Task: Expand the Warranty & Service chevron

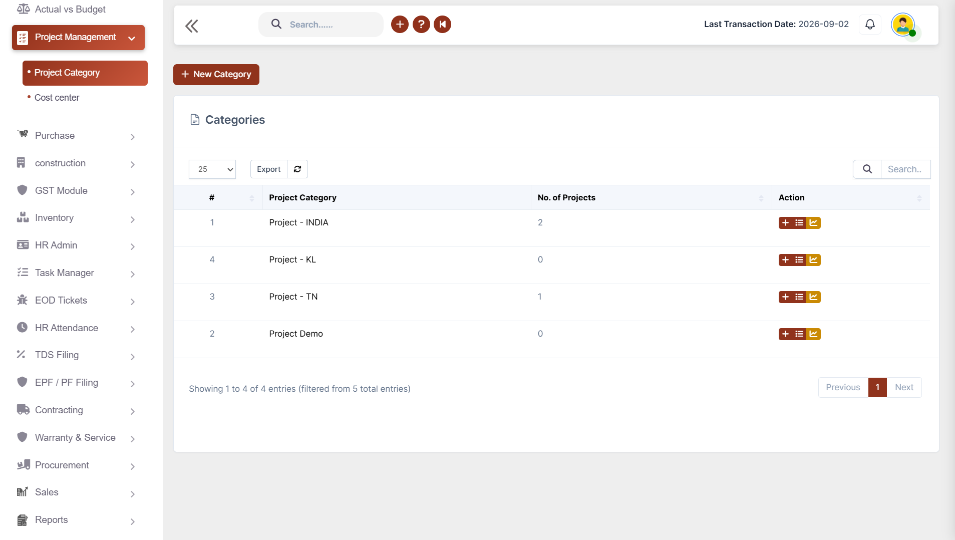Action: [133, 439]
